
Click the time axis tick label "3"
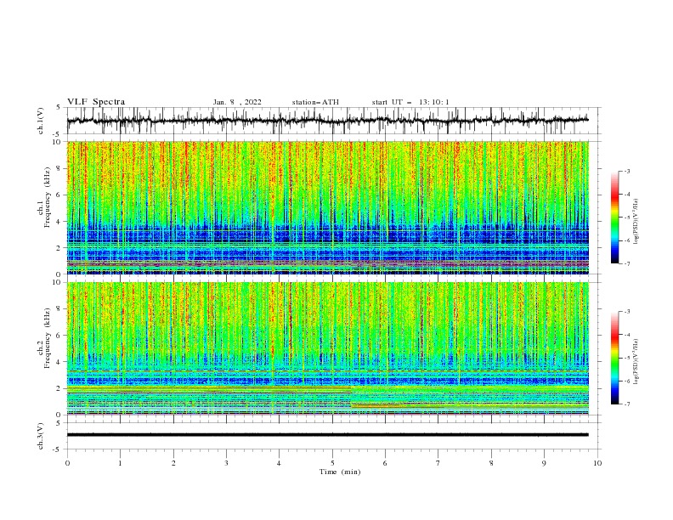pos(226,463)
